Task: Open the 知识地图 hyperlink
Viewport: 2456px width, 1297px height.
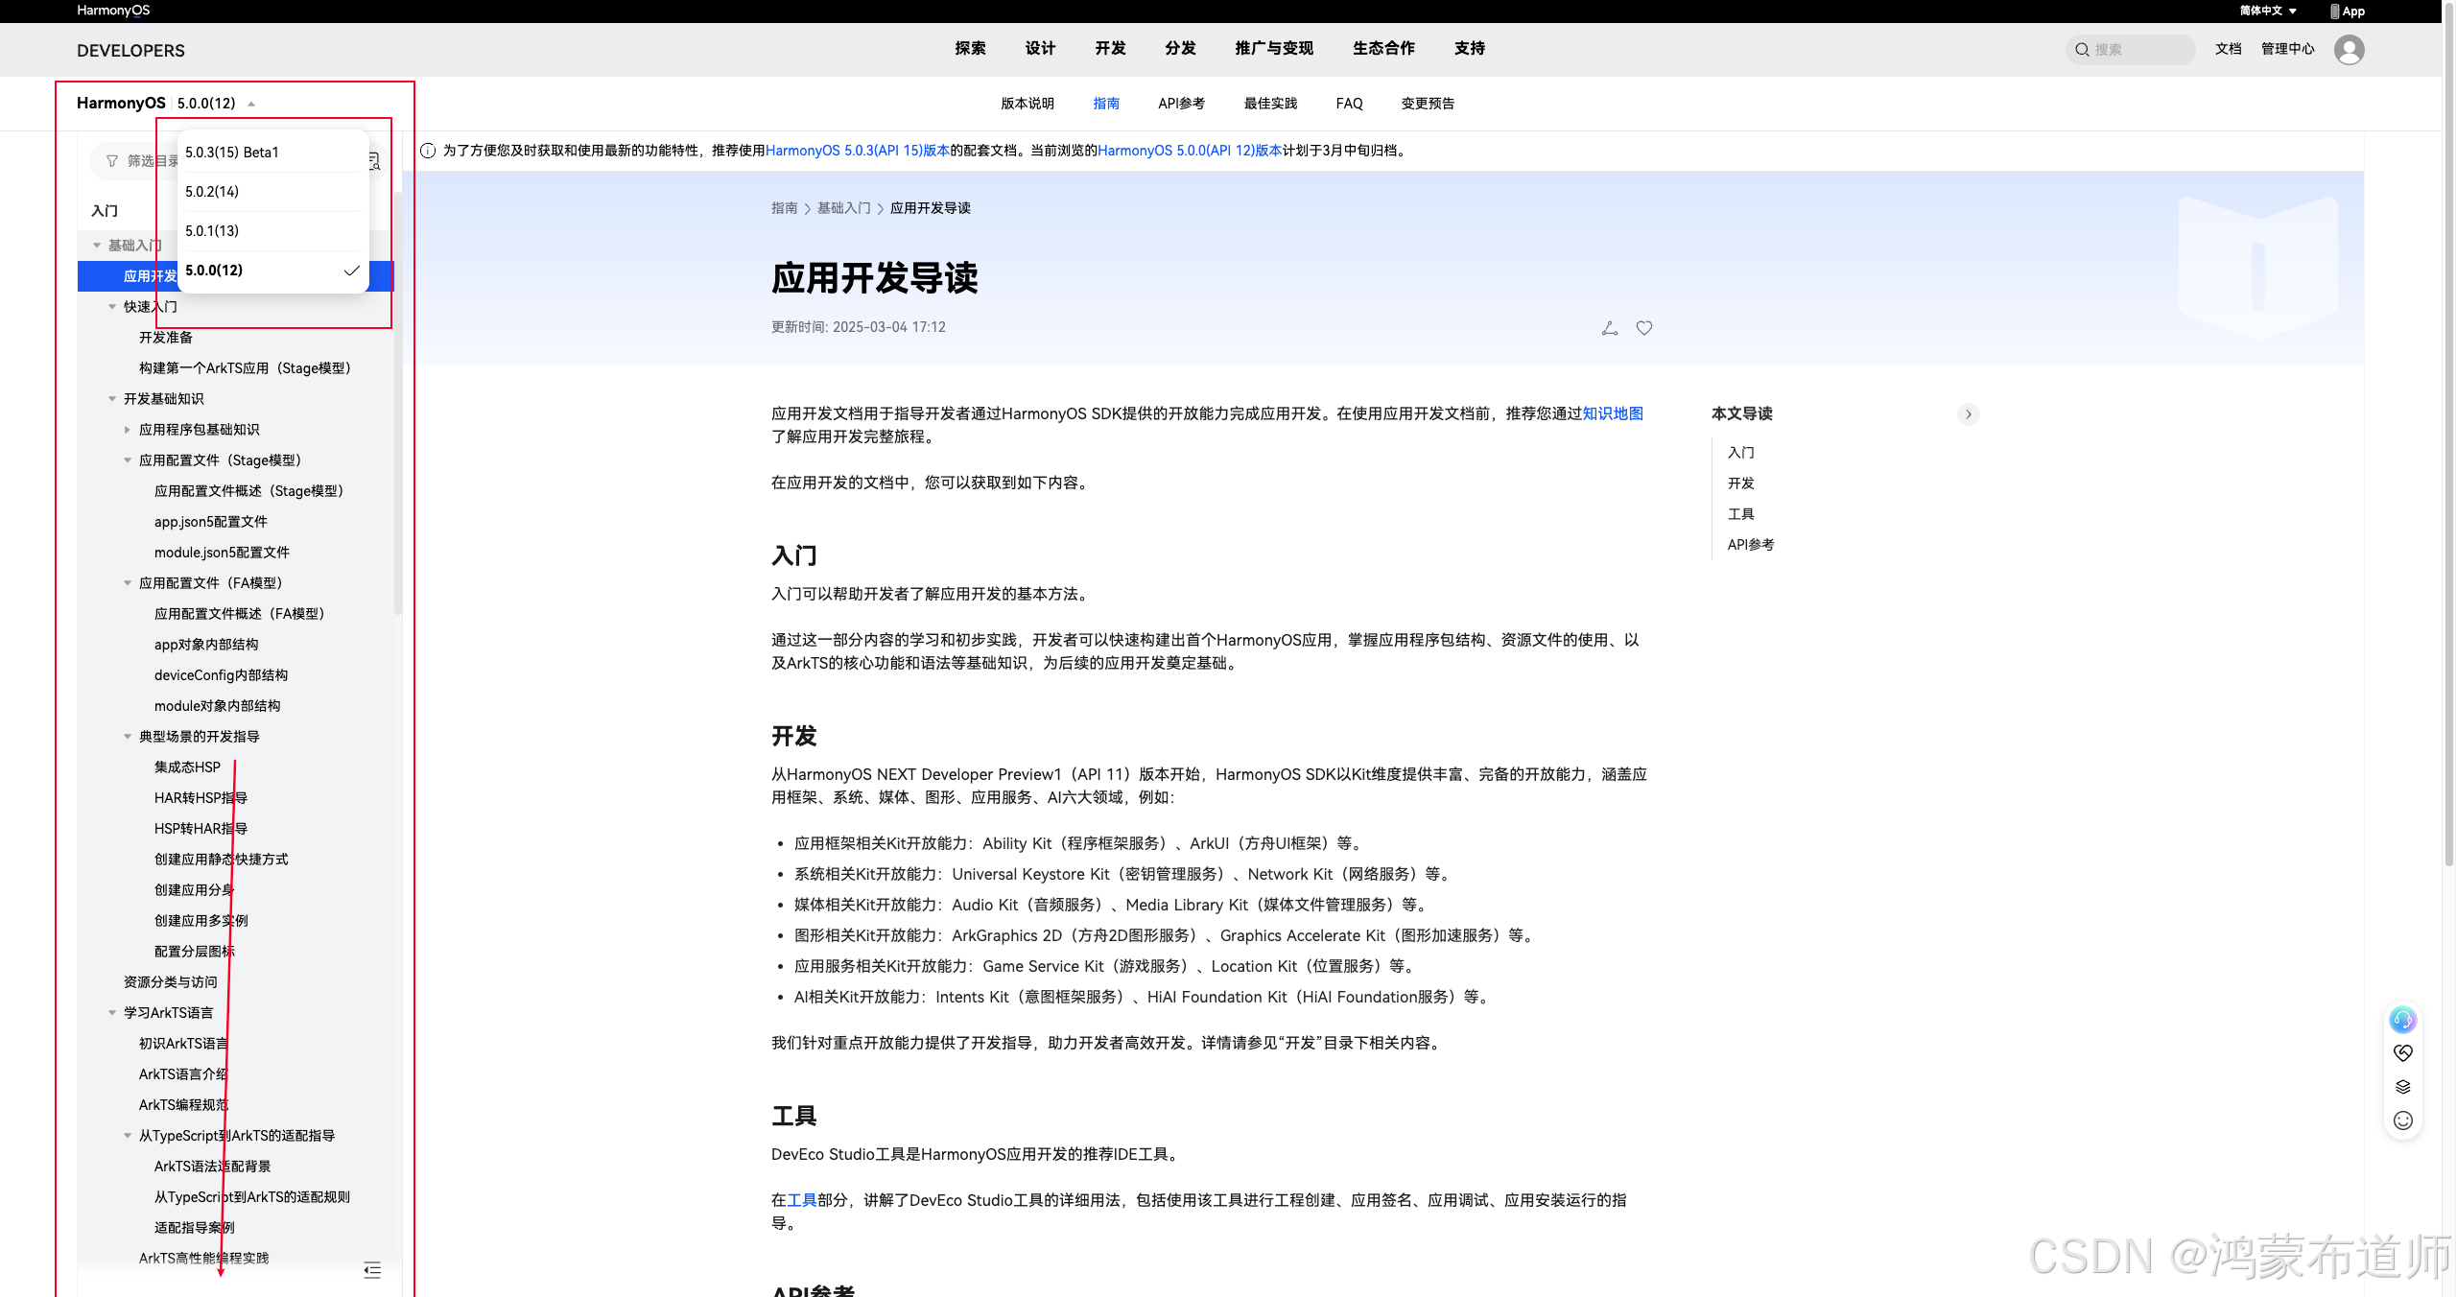Action: [x=1613, y=413]
